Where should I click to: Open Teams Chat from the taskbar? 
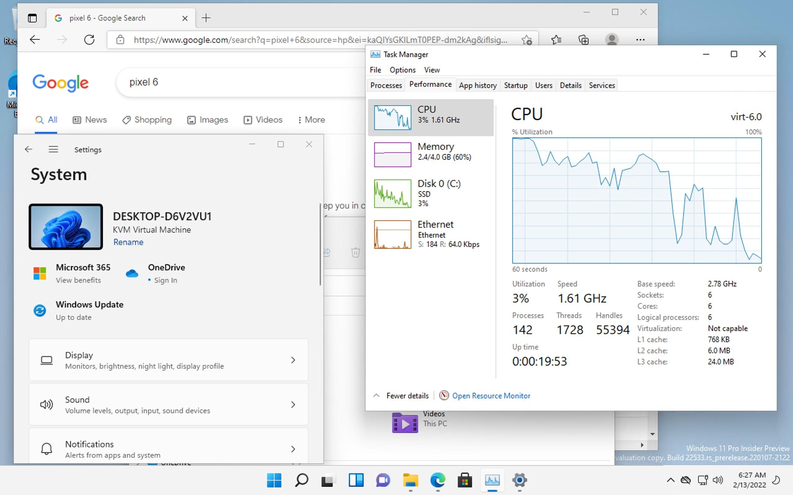[383, 480]
